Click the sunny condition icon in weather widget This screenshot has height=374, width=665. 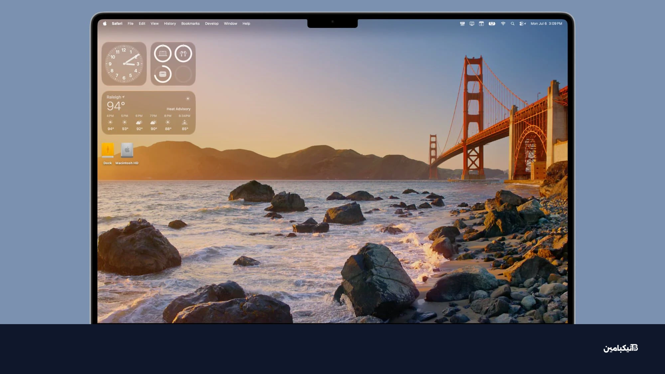(x=188, y=99)
